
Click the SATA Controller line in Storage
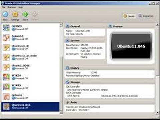pyautogui.click(x=74, y=93)
